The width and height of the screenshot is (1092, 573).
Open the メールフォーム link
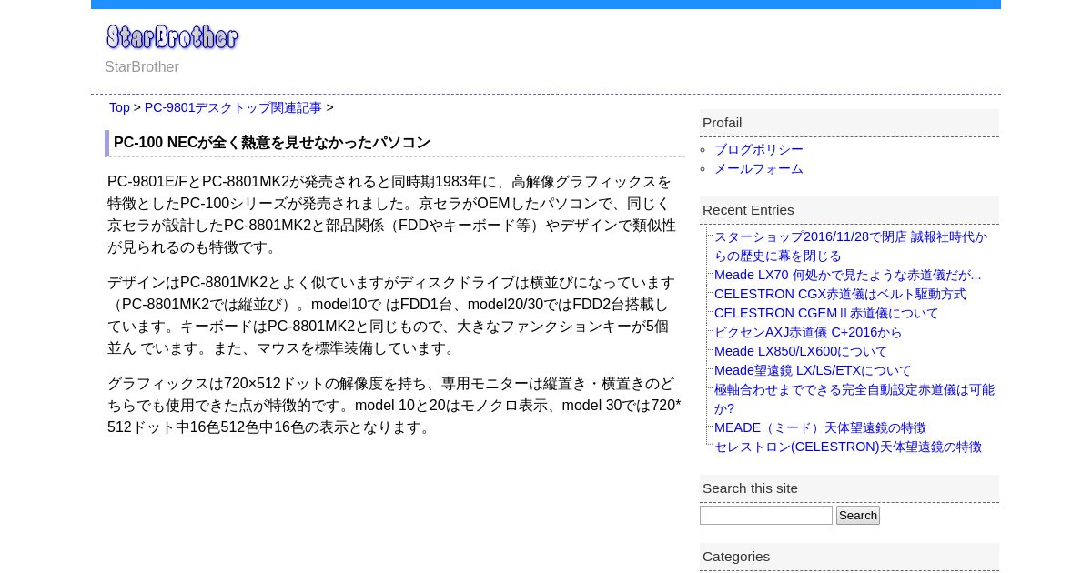coord(759,168)
